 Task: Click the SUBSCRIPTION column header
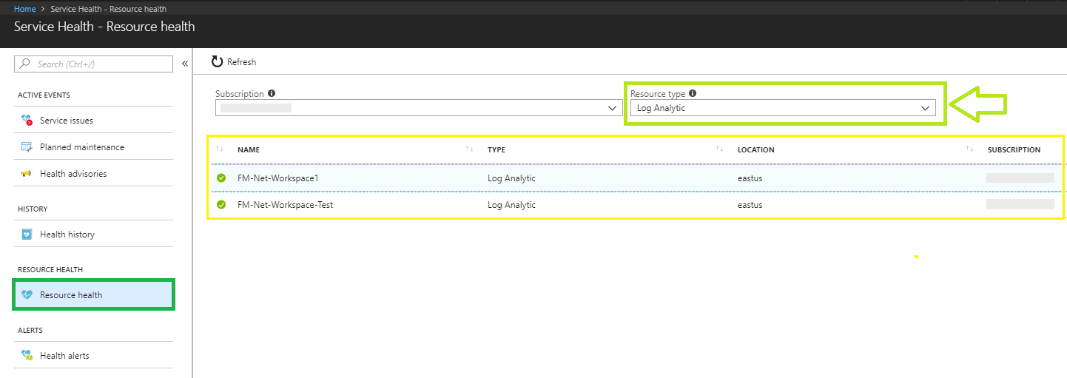pyautogui.click(x=1014, y=149)
